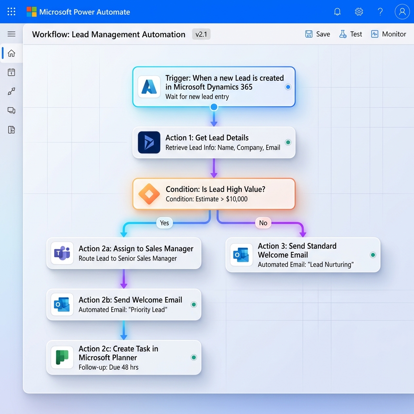Viewport: 414px width, 414px height.
Task: Click the Azure icon on Trigger card
Action: pos(149,87)
